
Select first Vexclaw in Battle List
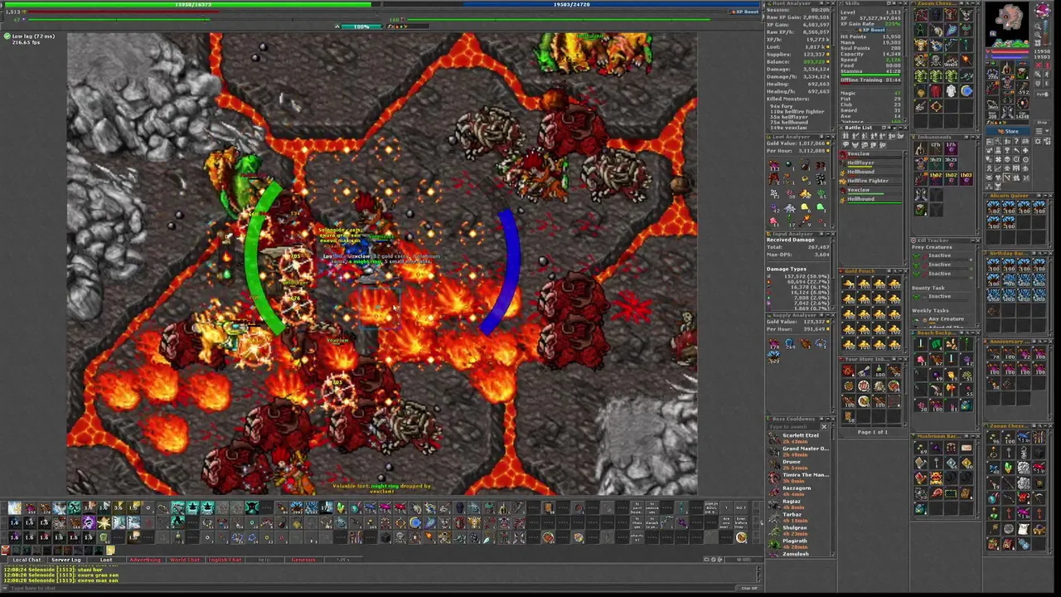(x=870, y=155)
